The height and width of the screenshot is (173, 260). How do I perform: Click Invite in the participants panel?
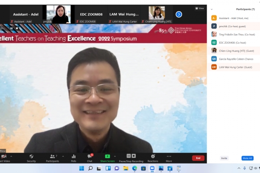[224, 158]
